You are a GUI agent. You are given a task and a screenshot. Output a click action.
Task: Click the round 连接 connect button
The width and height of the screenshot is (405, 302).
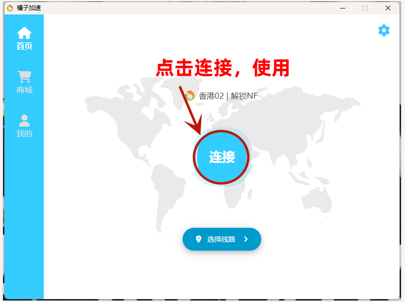[x=222, y=157]
